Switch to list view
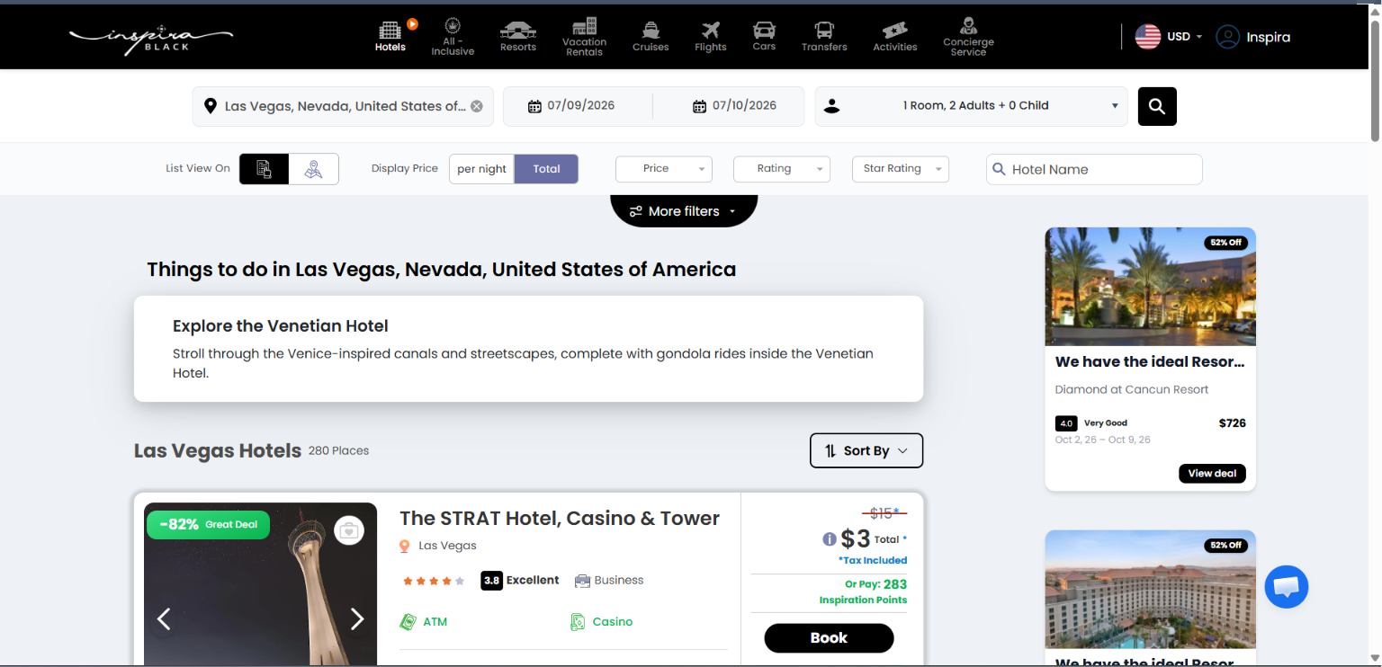This screenshot has height=667, width=1382. pyautogui.click(x=265, y=169)
